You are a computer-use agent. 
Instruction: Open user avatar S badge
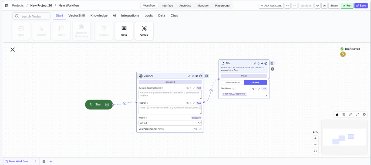point(343,54)
